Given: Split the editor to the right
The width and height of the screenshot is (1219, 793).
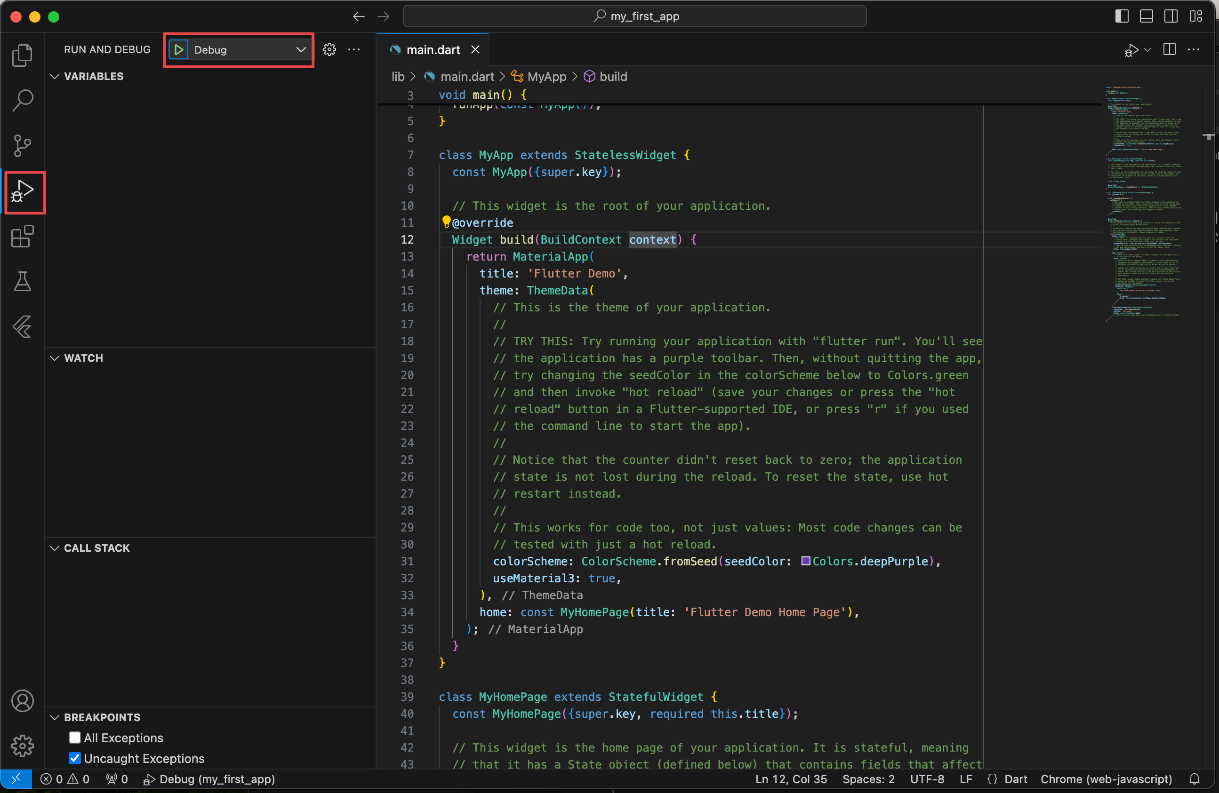Looking at the screenshot, I should pos(1169,50).
